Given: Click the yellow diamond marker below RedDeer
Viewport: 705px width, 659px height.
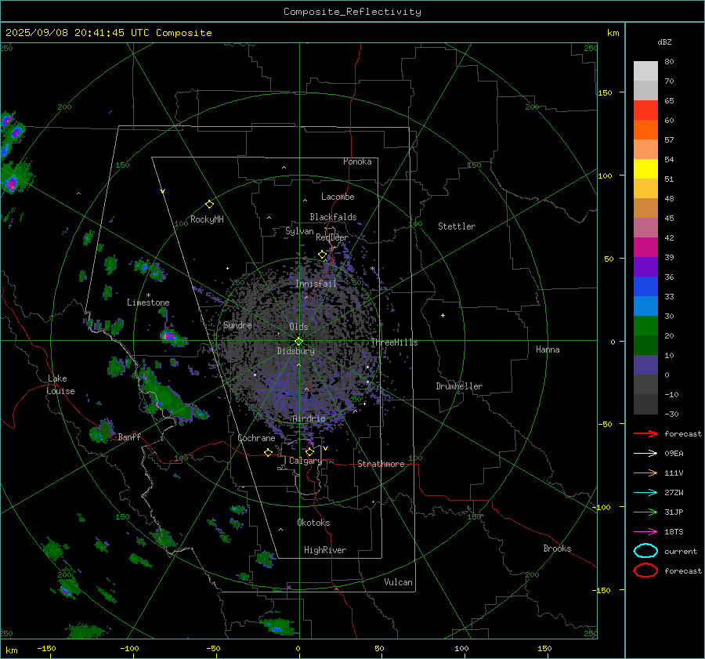Looking at the screenshot, I should [x=322, y=255].
